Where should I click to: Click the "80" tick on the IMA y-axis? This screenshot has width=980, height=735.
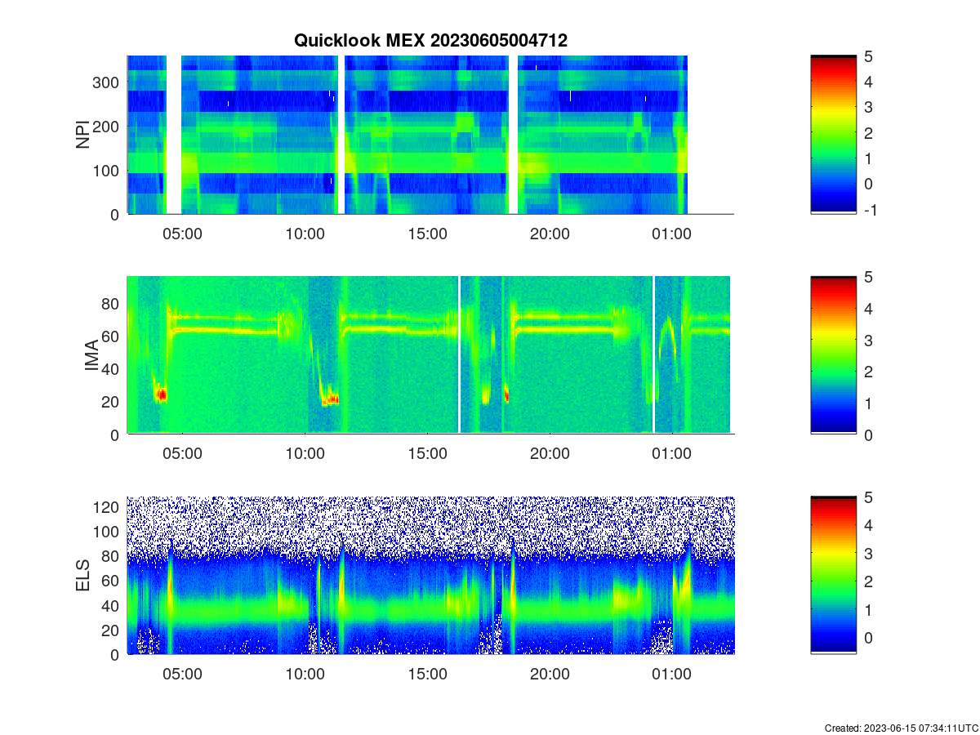click(x=112, y=304)
